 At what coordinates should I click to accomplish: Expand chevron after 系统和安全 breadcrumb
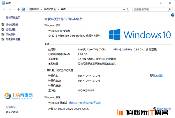coord(58,10)
